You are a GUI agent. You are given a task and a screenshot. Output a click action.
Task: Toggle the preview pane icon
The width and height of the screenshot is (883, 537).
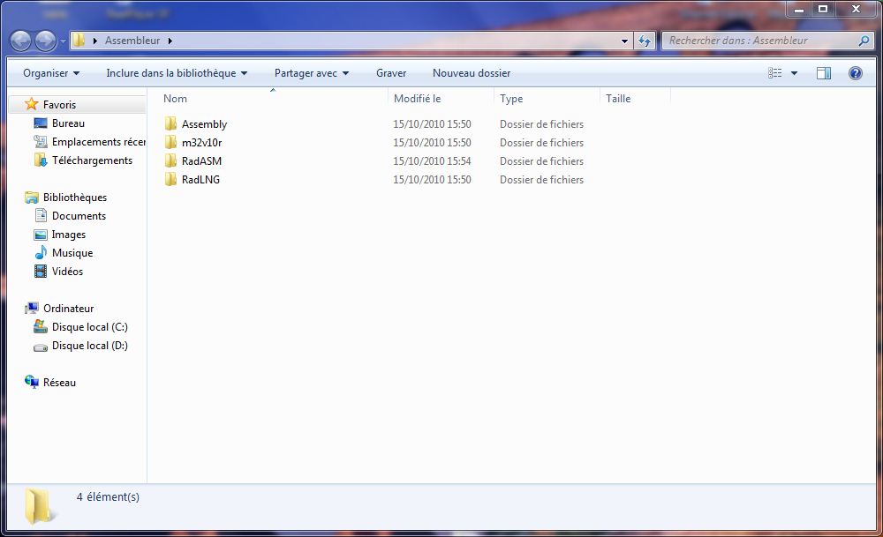823,73
